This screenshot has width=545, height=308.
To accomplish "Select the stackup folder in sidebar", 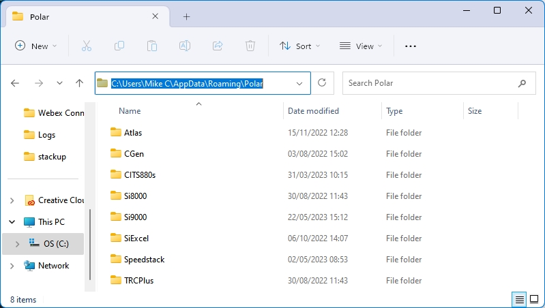I will point(45,157).
